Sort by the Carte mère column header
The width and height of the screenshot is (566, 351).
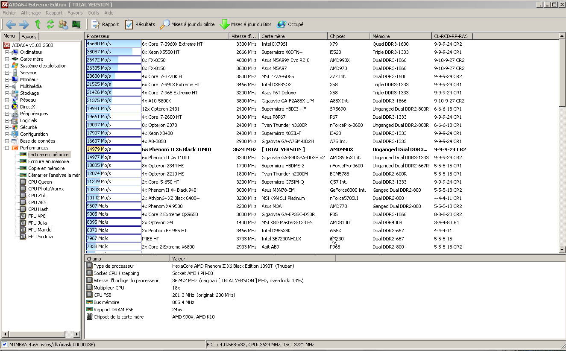click(x=293, y=36)
